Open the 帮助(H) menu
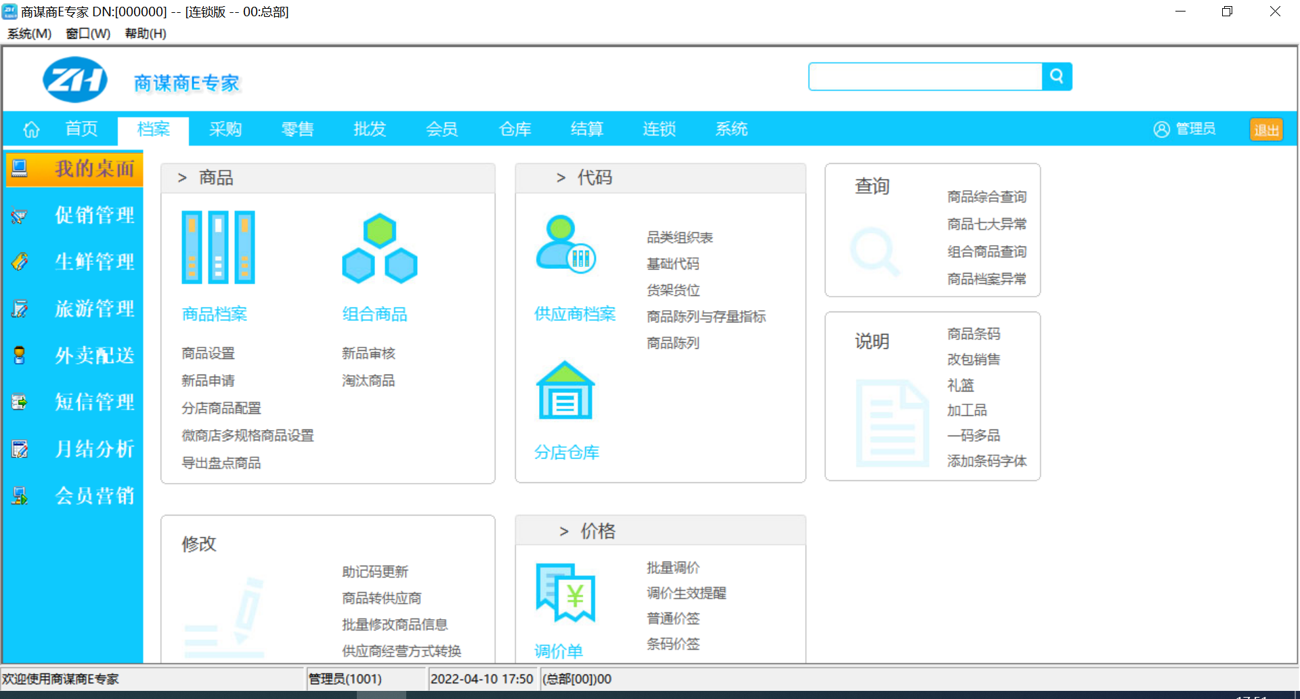The width and height of the screenshot is (1300, 699). tap(146, 33)
